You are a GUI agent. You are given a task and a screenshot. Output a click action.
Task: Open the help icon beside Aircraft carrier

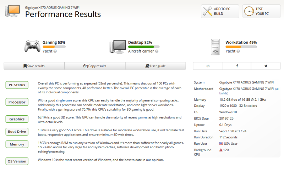coord(157,51)
